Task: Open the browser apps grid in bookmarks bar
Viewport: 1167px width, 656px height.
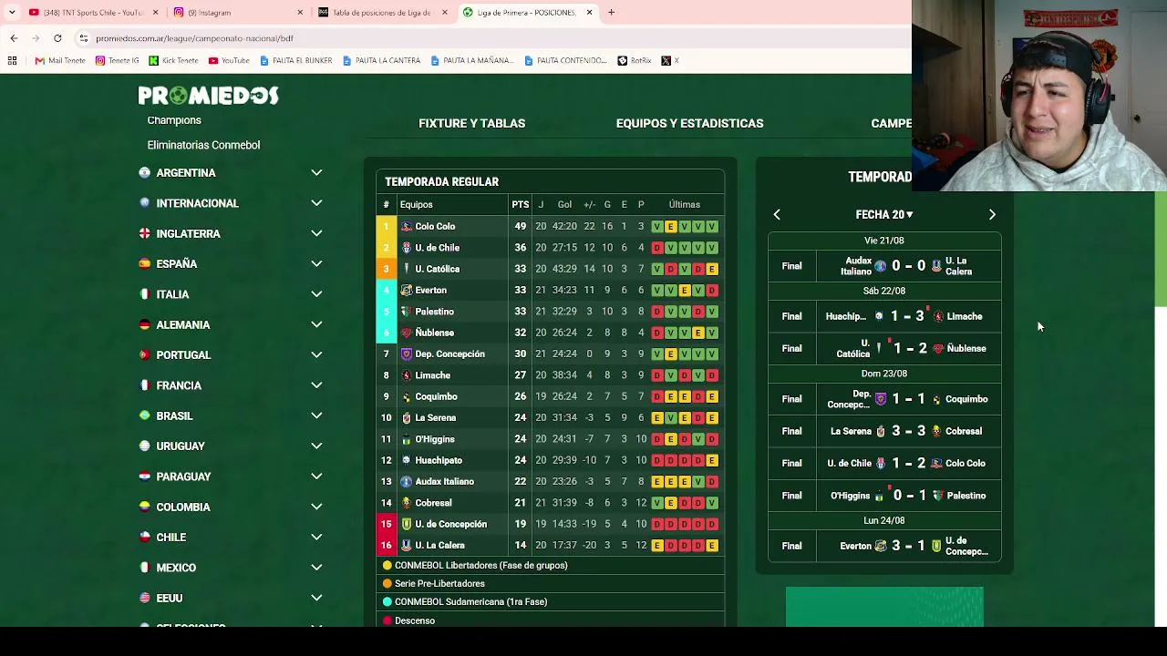Action: click(x=12, y=61)
